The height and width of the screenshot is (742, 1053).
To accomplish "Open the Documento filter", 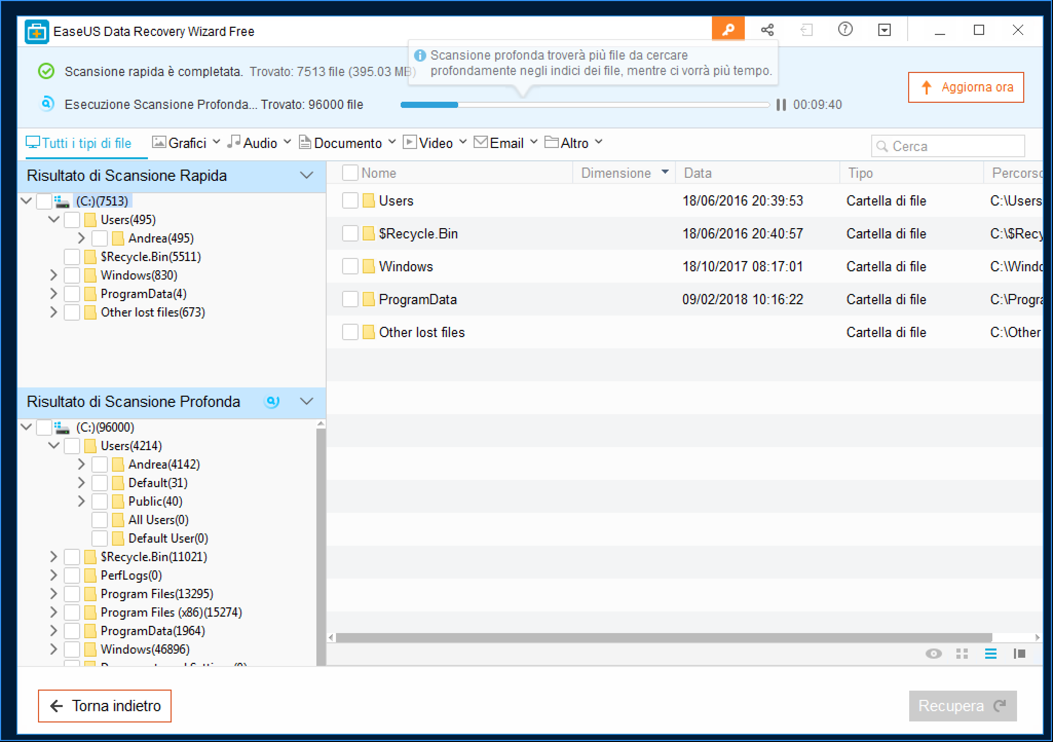I will click(x=347, y=143).
